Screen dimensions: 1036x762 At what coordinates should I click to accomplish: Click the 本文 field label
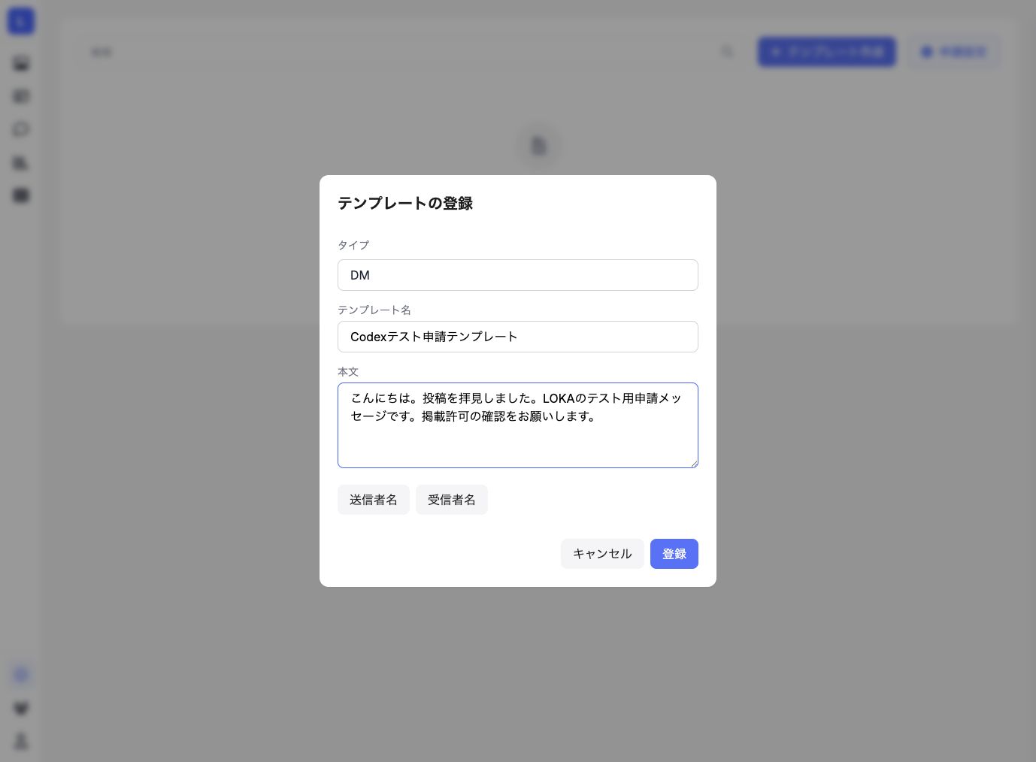(348, 371)
